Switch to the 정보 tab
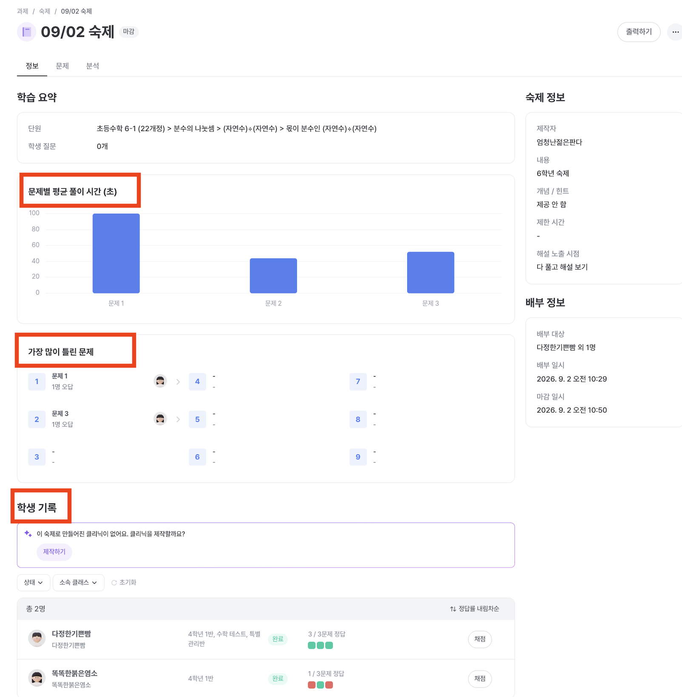This screenshot has height=697, width=682. click(32, 66)
